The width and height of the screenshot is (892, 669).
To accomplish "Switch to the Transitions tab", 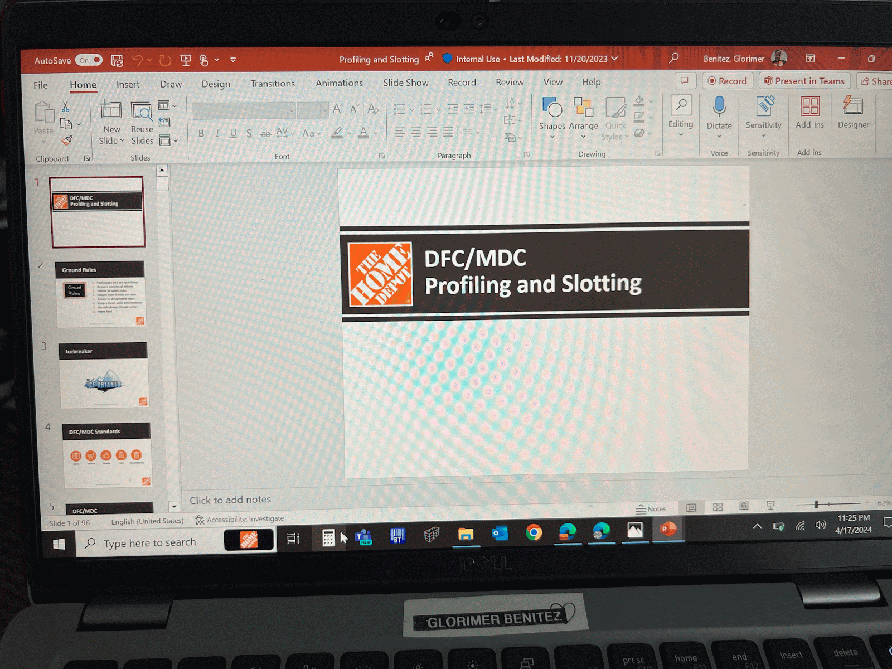I will tap(273, 83).
